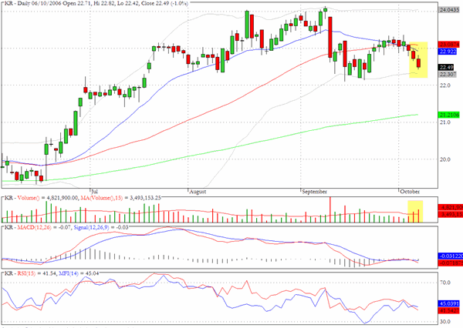Click the red 23.0874 moving average label
Screen dimensions: 463x328
click(449, 45)
